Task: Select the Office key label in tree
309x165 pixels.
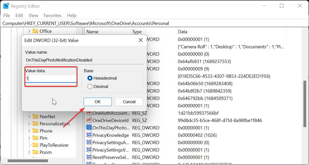Action: tap(45, 31)
